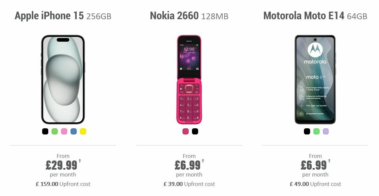The image size is (379, 196).
Task: Open the Apple iPhone 15 256GB product title
Action: tap(63, 15)
